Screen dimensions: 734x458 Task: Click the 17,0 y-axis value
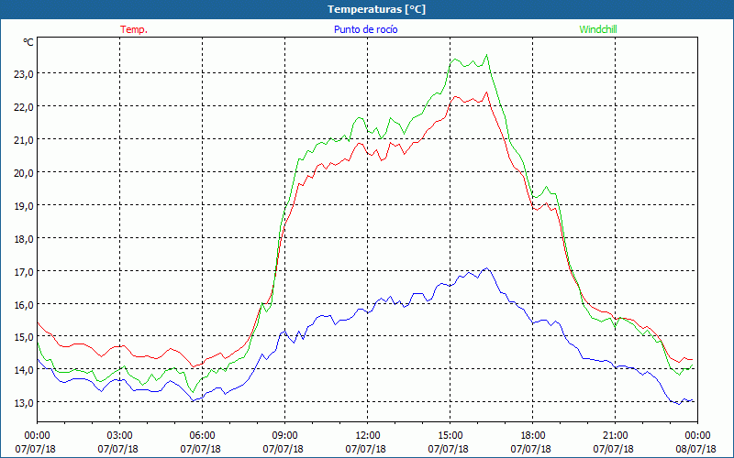(x=24, y=271)
